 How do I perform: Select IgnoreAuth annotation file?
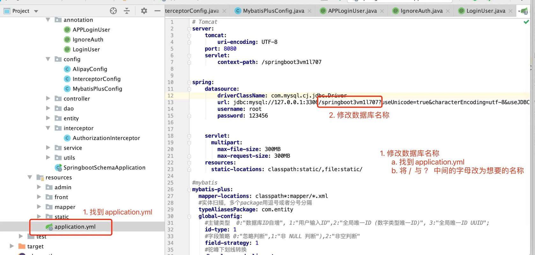tap(88, 40)
